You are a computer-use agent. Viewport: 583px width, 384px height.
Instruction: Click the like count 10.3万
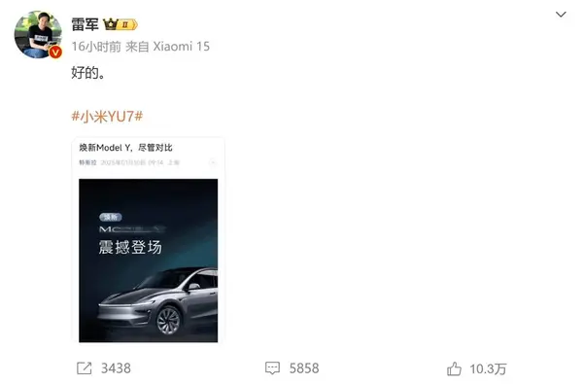488,369
